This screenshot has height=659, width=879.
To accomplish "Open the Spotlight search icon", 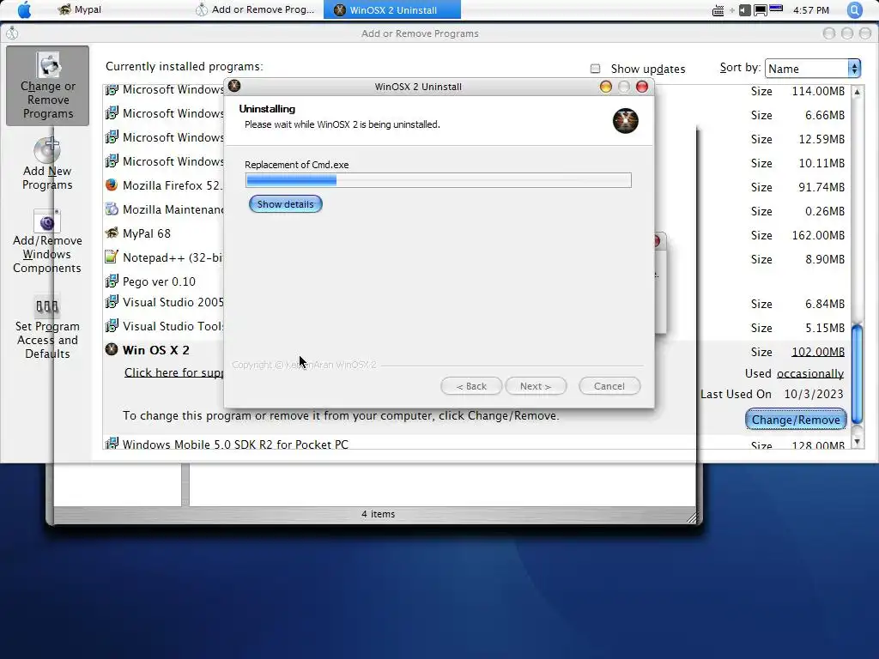I will coord(854,10).
